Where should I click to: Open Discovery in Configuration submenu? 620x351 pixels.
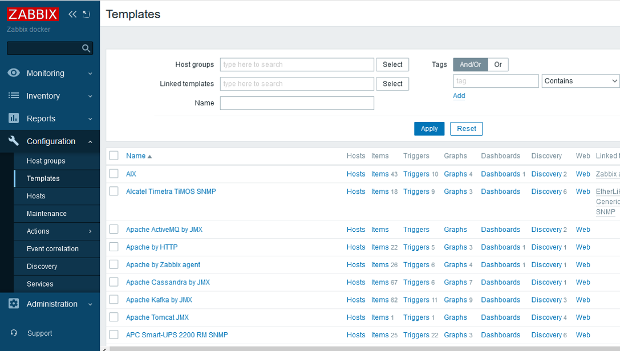click(x=42, y=267)
